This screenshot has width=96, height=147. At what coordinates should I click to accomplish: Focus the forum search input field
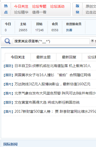pyautogui.click(x=51, y=41)
